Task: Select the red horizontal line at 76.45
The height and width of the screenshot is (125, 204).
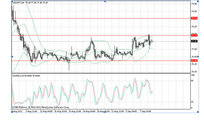Action: click(x=101, y=61)
